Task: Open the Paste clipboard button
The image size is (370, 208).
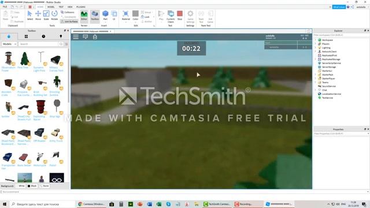Action: pos(5,16)
